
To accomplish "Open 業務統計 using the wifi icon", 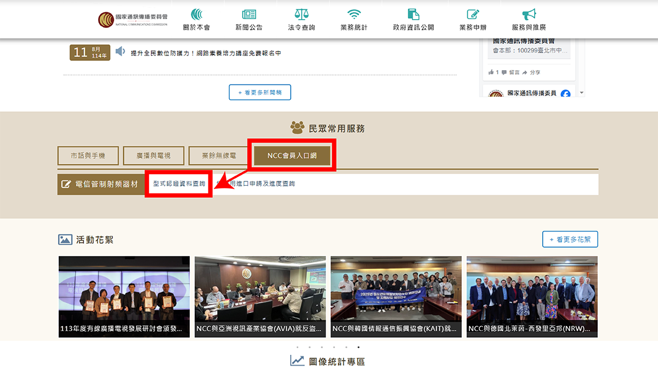I will coord(354,15).
